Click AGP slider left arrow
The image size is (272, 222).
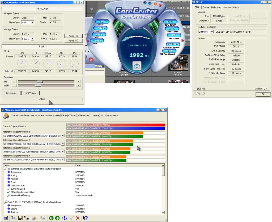tap(14, 86)
